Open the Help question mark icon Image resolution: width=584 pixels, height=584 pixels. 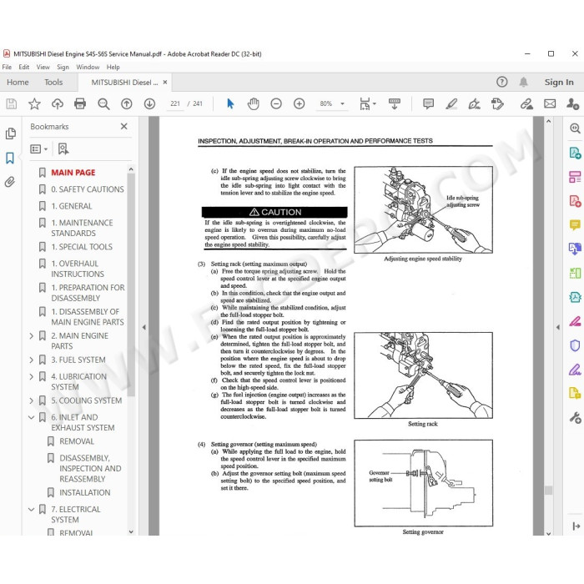501,82
